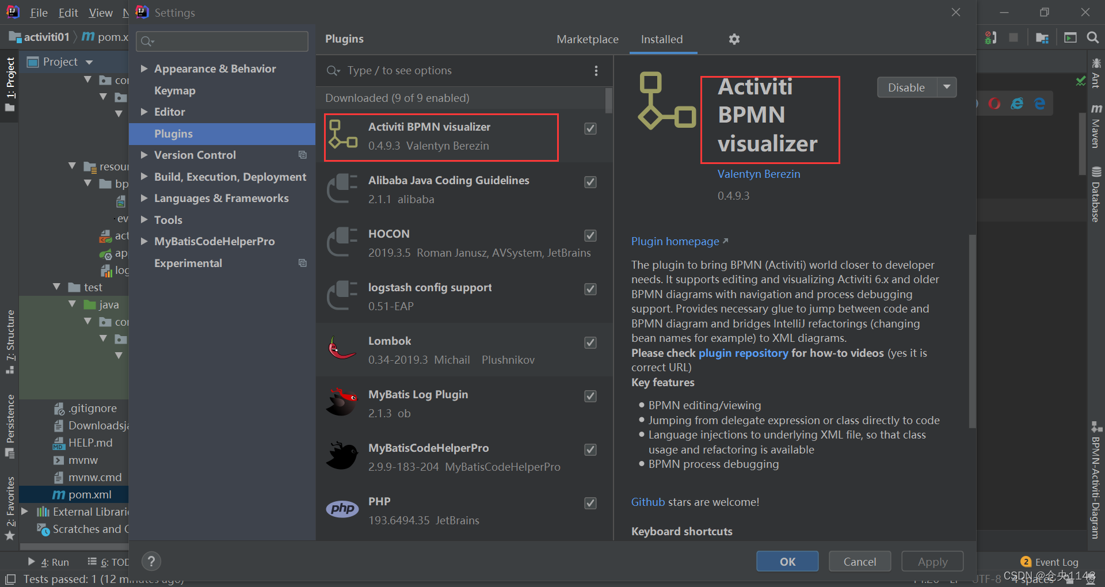The image size is (1105, 587).
Task: Open the Valentyn Berezin author link
Action: pos(759,174)
